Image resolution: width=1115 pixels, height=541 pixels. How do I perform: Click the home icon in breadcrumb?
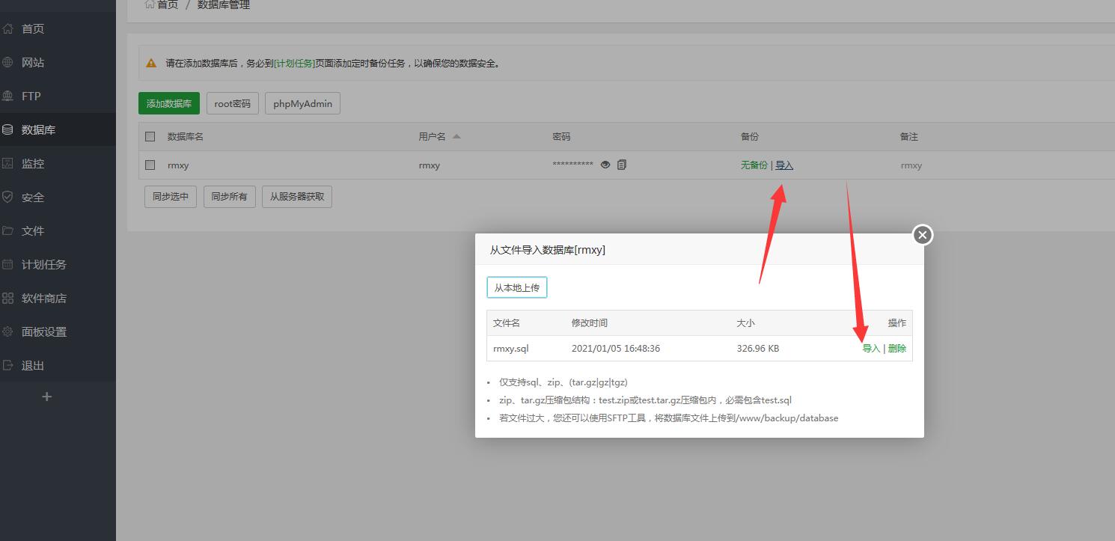tap(150, 4)
